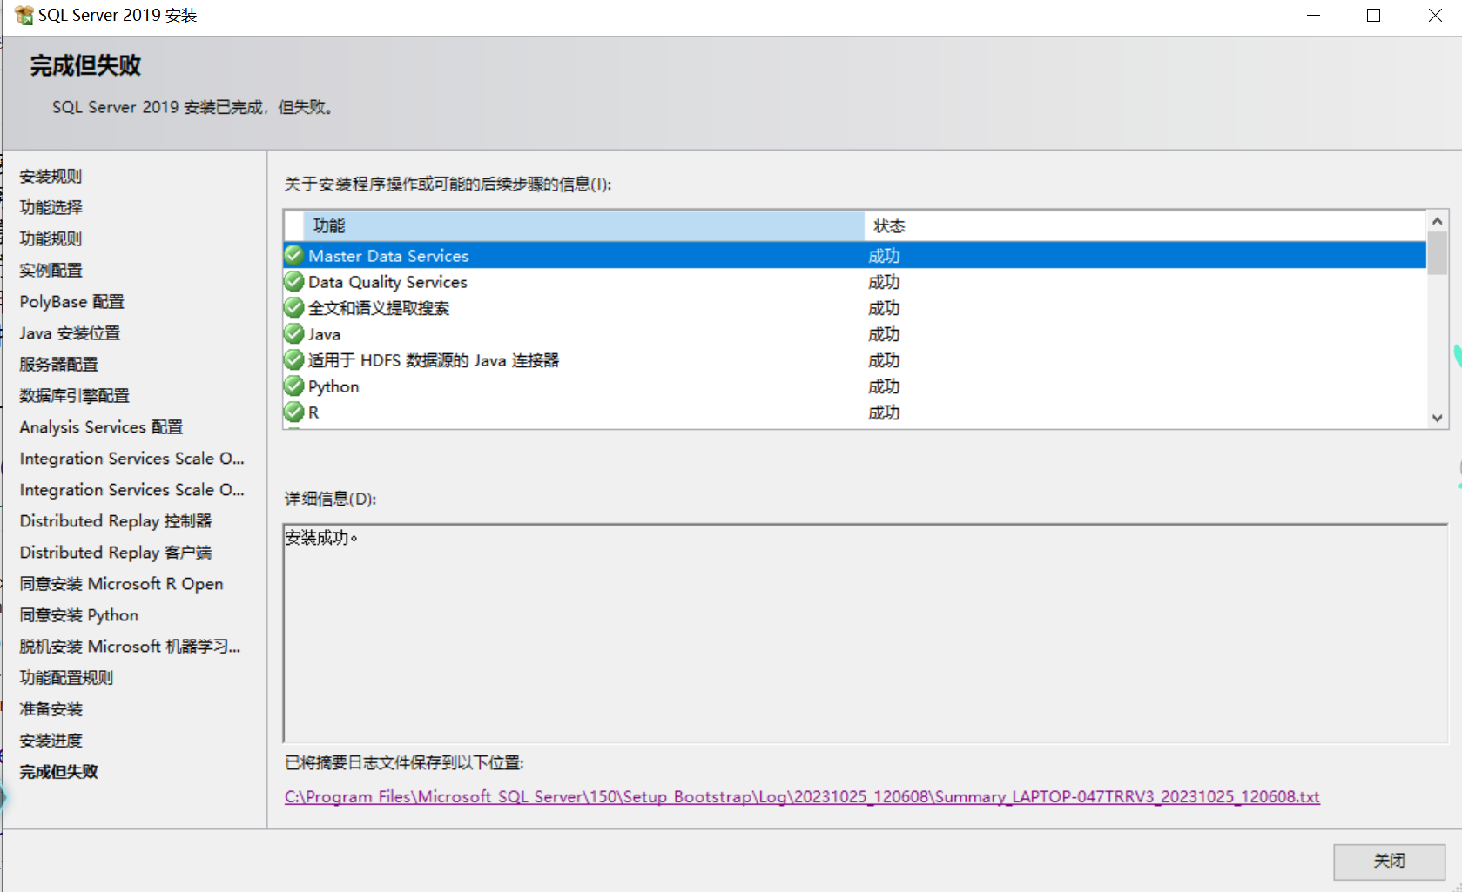This screenshot has height=892, width=1462.
Task: Click the green check icon beside R row
Action: (294, 412)
